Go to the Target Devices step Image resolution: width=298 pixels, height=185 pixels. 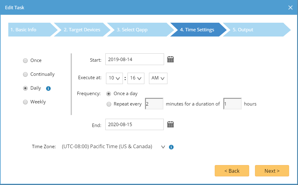(82, 30)
